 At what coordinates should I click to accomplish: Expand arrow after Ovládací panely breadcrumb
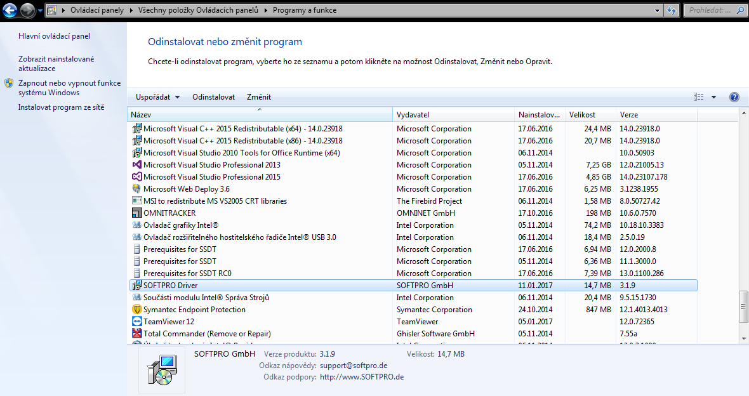tap(131, 10)
